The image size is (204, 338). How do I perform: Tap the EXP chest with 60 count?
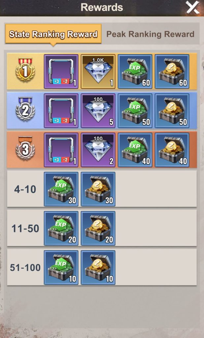(x=135, y=71)
